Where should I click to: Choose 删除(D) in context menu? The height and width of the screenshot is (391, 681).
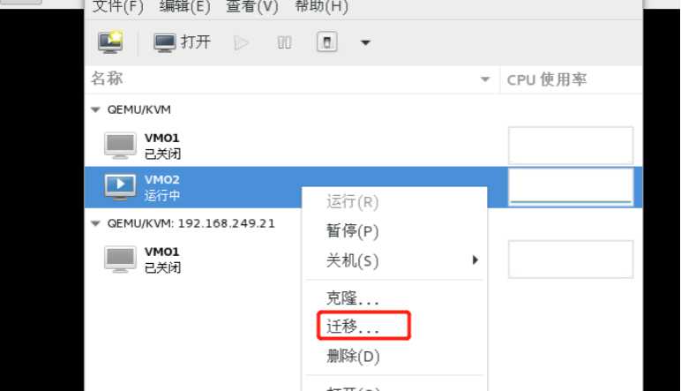point(394,357)
